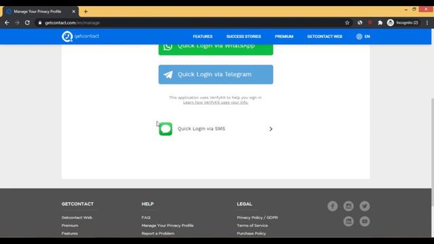Open FAQ footer link

coord(146,218)
